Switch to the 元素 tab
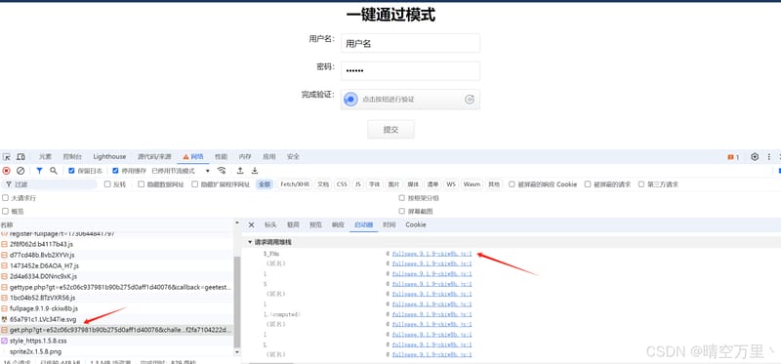The width and height of the screenshot is (781, 364). (x=45, y=157)
